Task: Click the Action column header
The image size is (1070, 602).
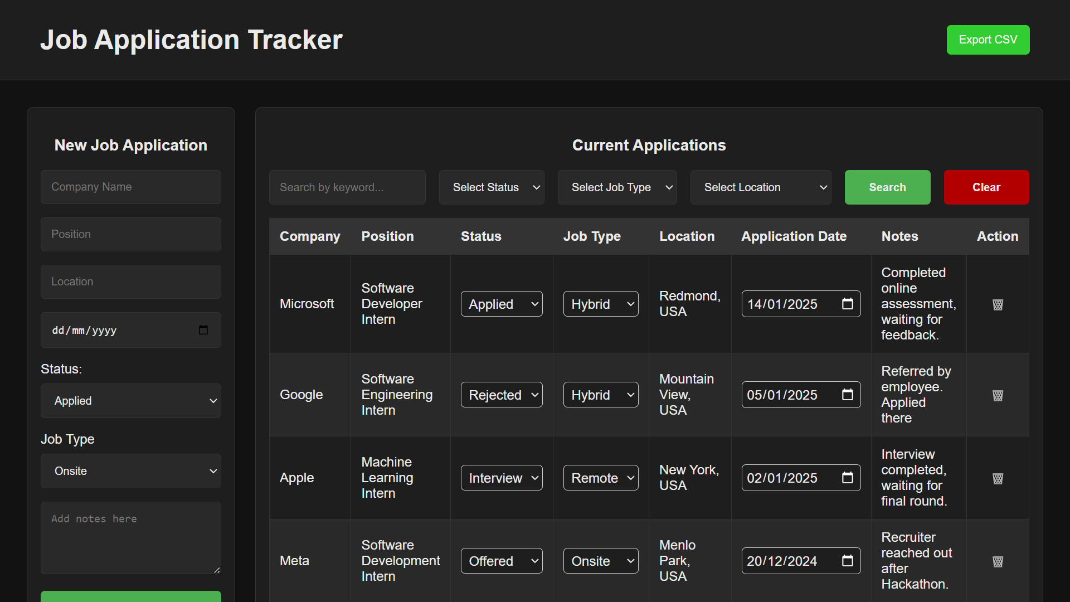Action: [998, 236]
